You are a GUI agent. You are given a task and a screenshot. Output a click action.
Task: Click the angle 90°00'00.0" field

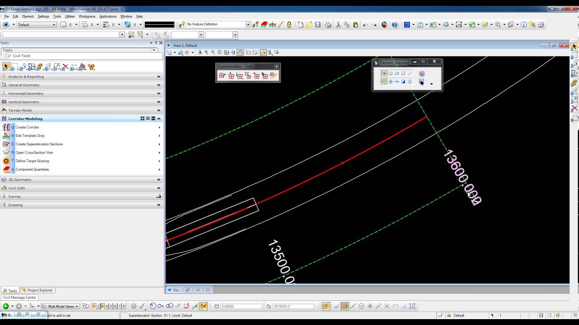(293, 306)
